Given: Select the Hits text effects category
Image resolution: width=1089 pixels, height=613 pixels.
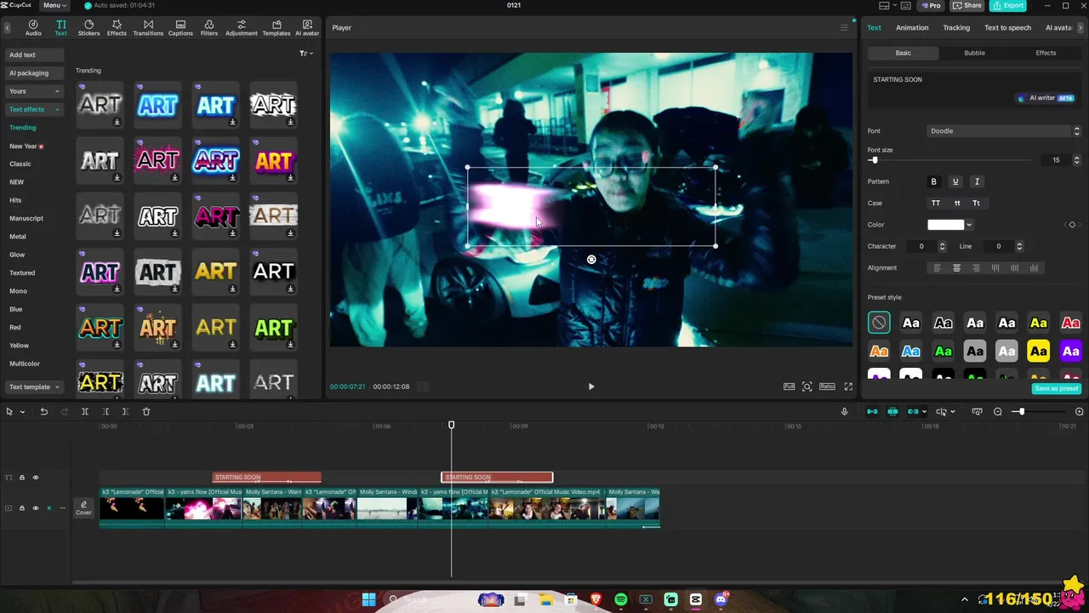Looking at the screenshot, I should point(15,200).
